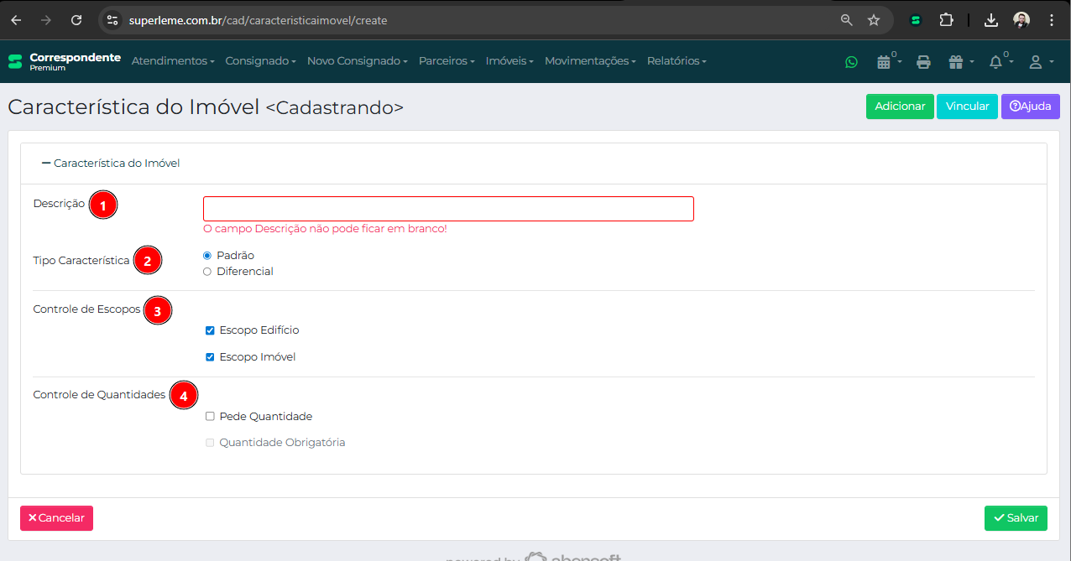Image resolution: width=1071 pixels, height=561 pixels.
Task: Uncheck the Escopo Imóvel checkbox
Action: pyautogui.click(x=210, y=357)
